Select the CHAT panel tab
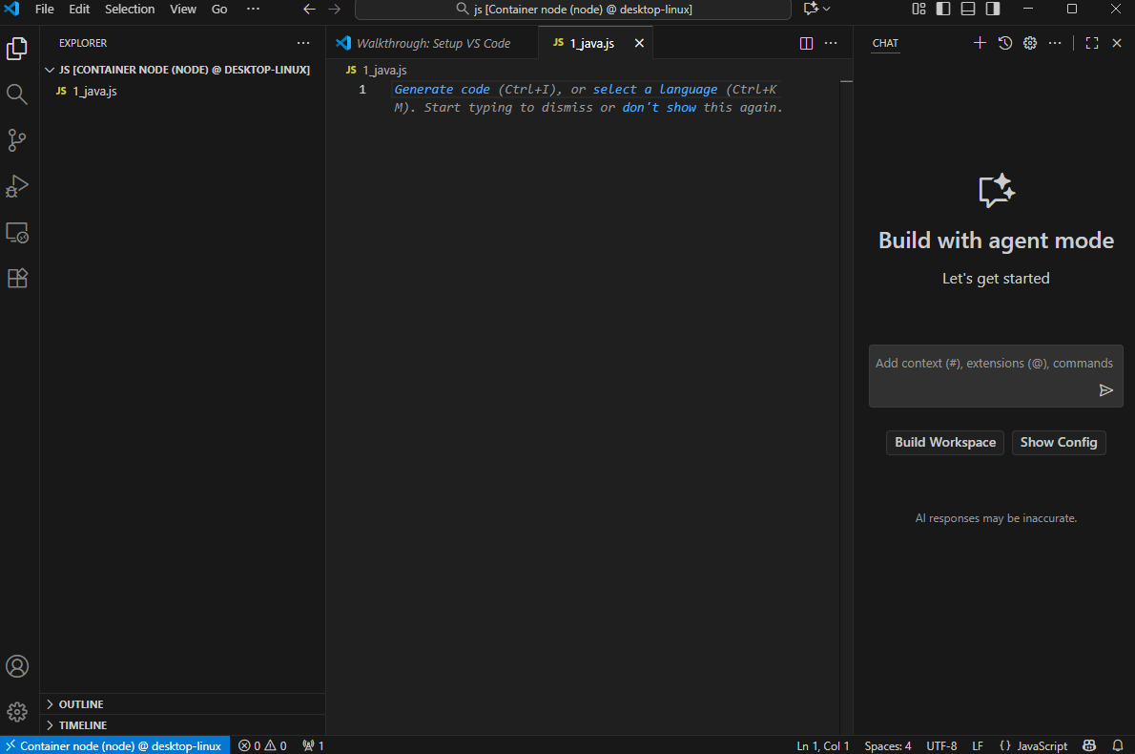The image size is (1135, 754). [885, 44]
